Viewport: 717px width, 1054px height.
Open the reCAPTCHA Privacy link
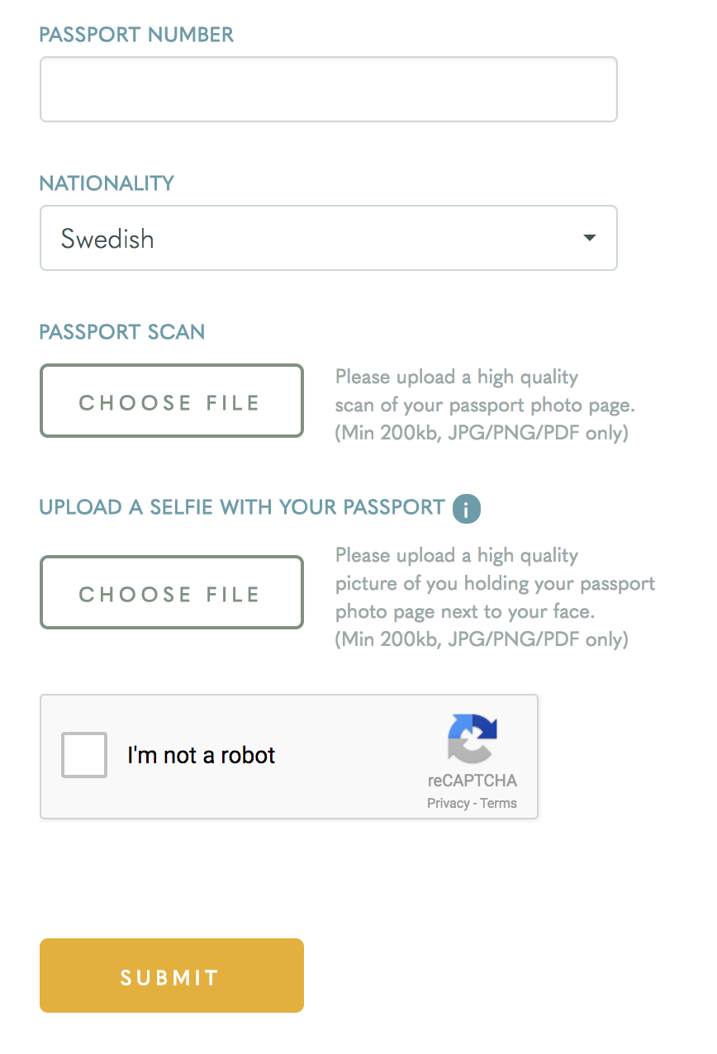[x=448, y=803]
